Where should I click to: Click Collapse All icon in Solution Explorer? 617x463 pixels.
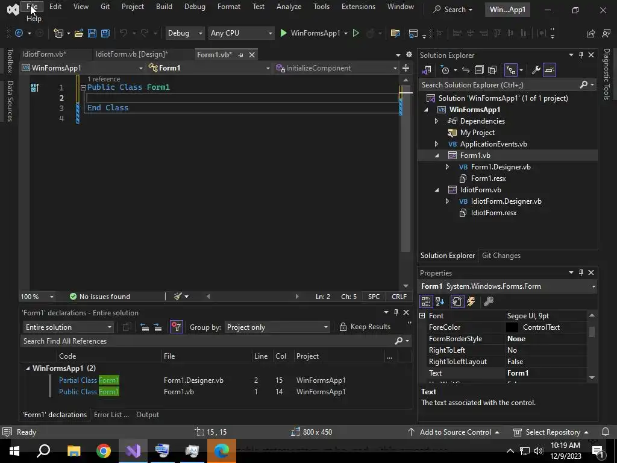pyautogui.click(x=479, y=70)
